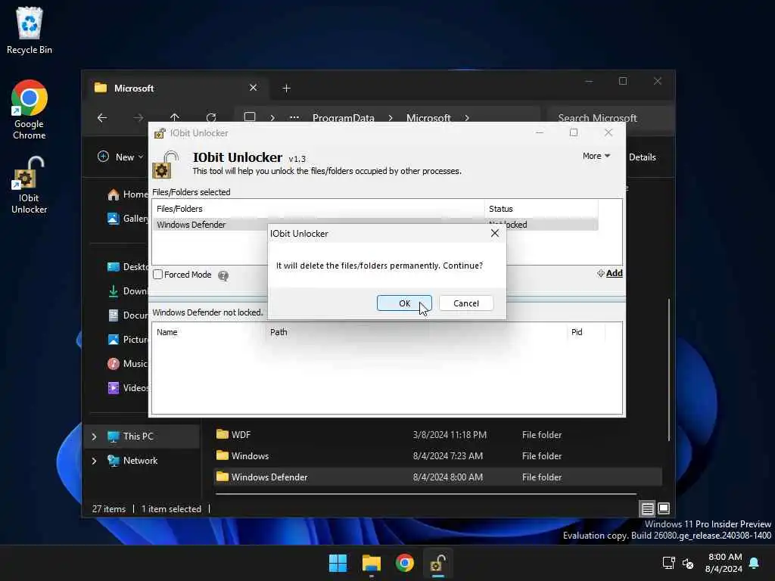Open Recycle Bin desktop icon
This screenshot has height=581, width=775.
30,30
